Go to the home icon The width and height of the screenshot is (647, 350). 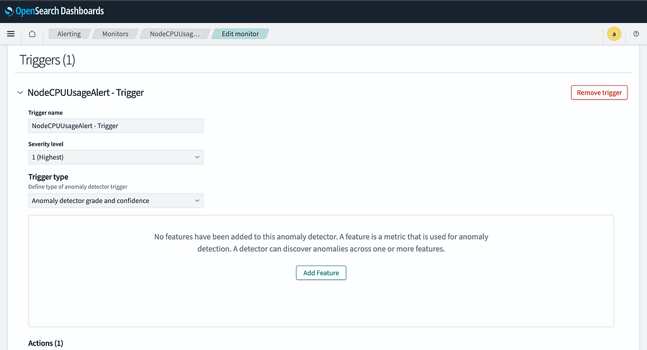pos(32,34)
